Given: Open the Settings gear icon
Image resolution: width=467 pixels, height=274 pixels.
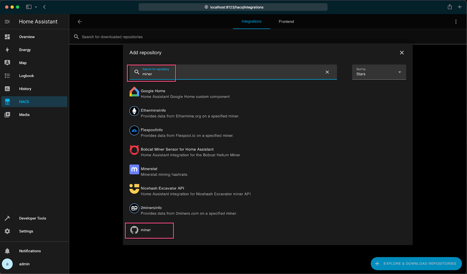Looking at the screenshot, I should point(7,231).
